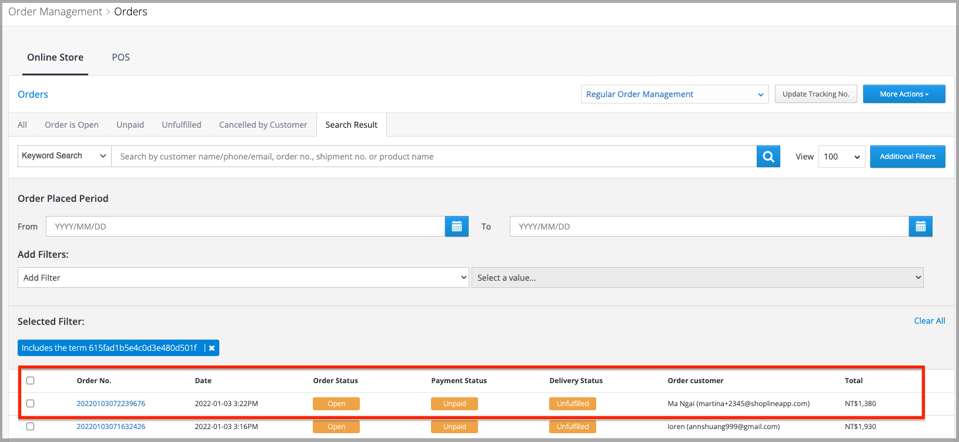Change the View 100 per-page dropdown
Screen dimensions: 959x442
pyautogui.click(x=841, y=157)
